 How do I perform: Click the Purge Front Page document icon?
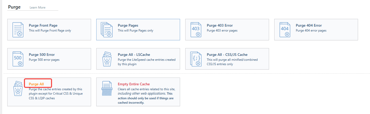click(18, 30)
